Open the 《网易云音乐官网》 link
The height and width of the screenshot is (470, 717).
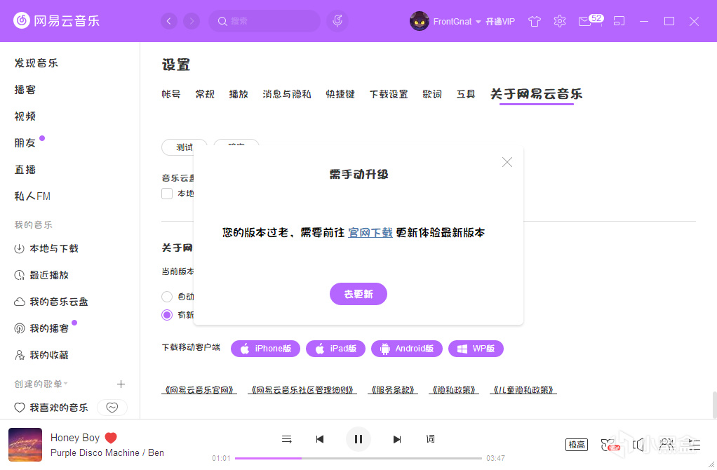[x=199, y=390]
